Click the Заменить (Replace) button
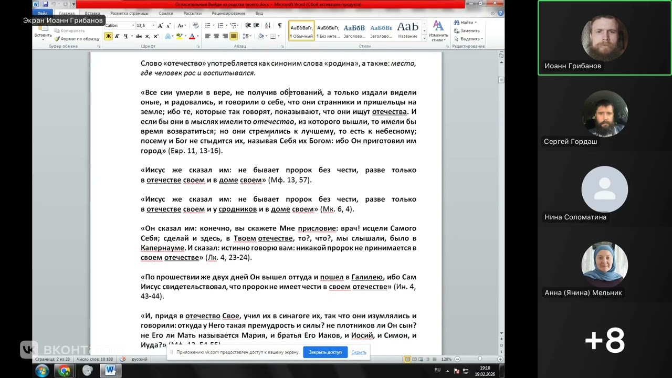 466,30
